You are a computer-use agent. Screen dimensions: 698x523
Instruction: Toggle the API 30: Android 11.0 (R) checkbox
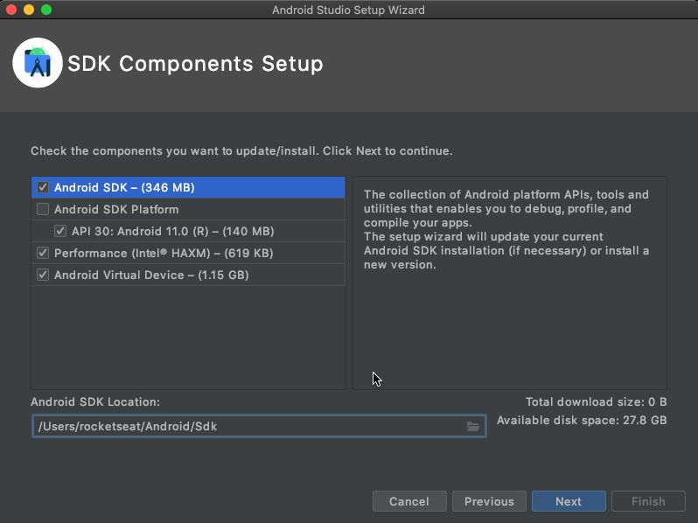pos(60,231)
